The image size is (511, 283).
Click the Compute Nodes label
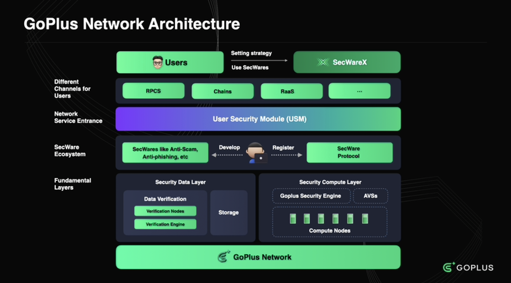click(330, 231)
